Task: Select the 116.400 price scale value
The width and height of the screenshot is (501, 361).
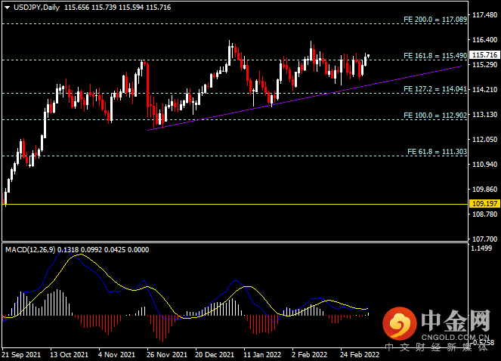Action: [484, 39]
